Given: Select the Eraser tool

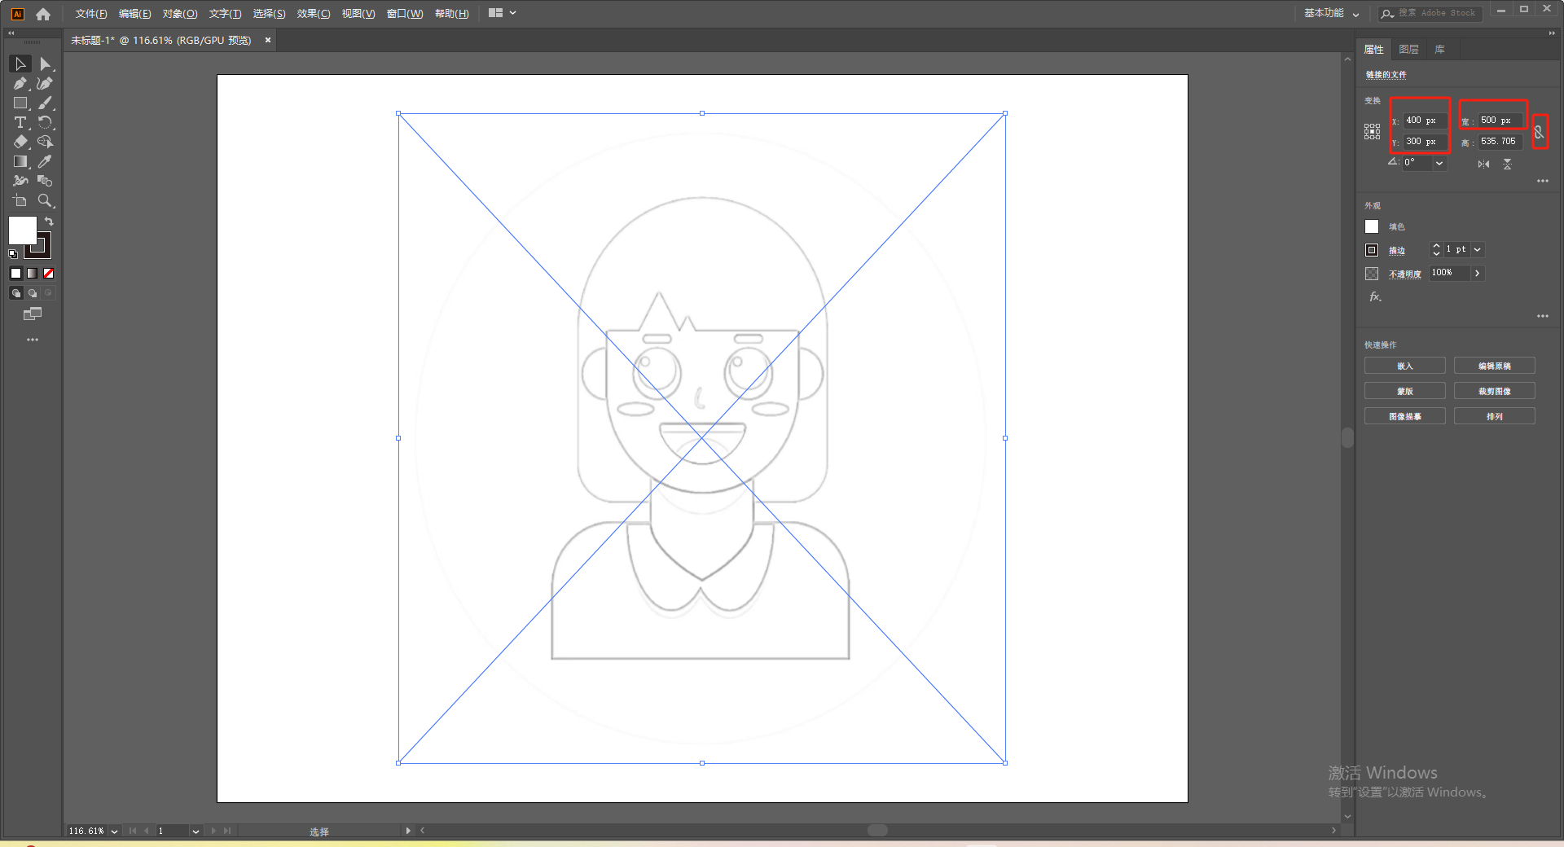Looking at the screenshot, I should 20,142.
